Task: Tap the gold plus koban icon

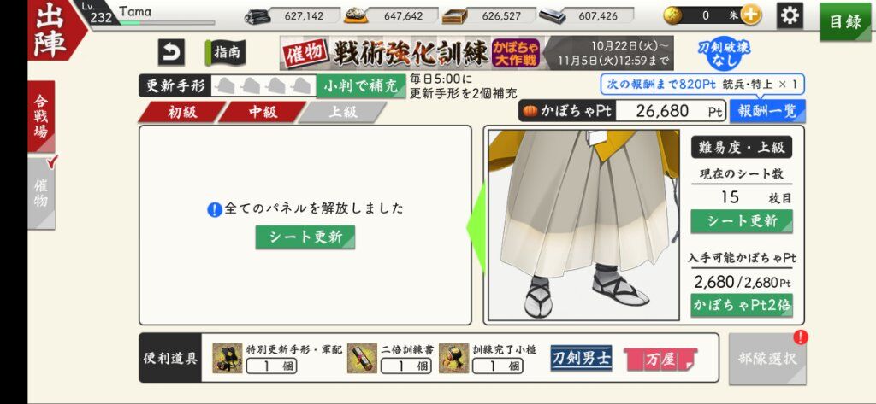Action: (751, 15)
